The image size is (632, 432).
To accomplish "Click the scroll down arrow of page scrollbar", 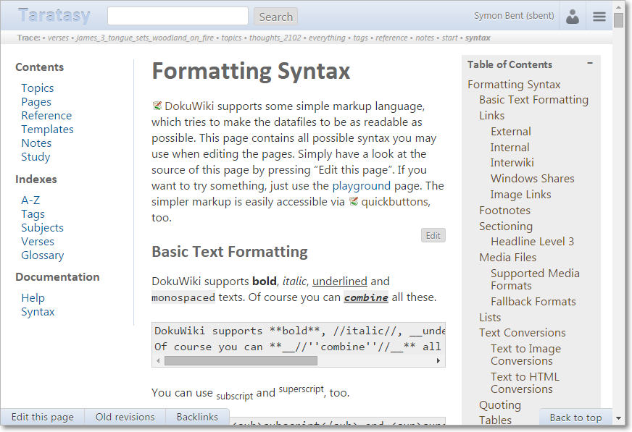I will pyautogui.click(x=618, y=418).
